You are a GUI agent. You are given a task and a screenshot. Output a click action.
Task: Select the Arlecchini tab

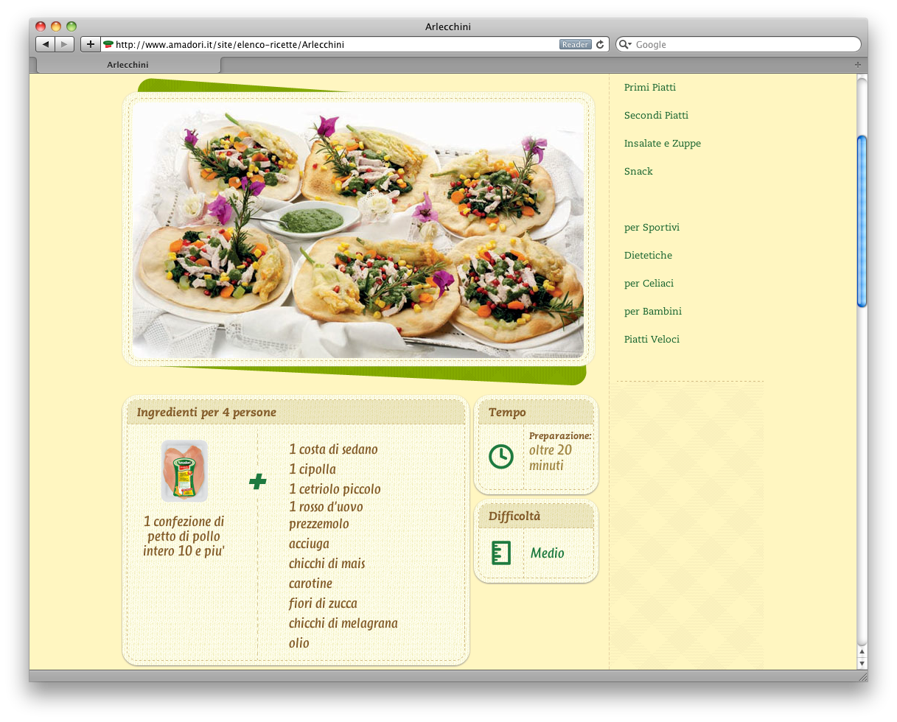128,65
